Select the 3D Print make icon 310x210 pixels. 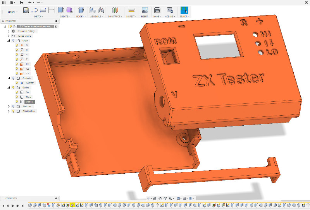(x=157, y=10)
